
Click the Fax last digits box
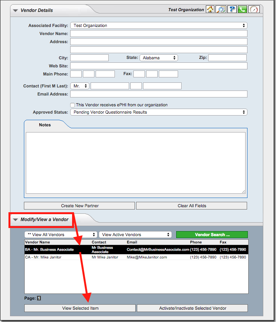click(x=168, y=74)
